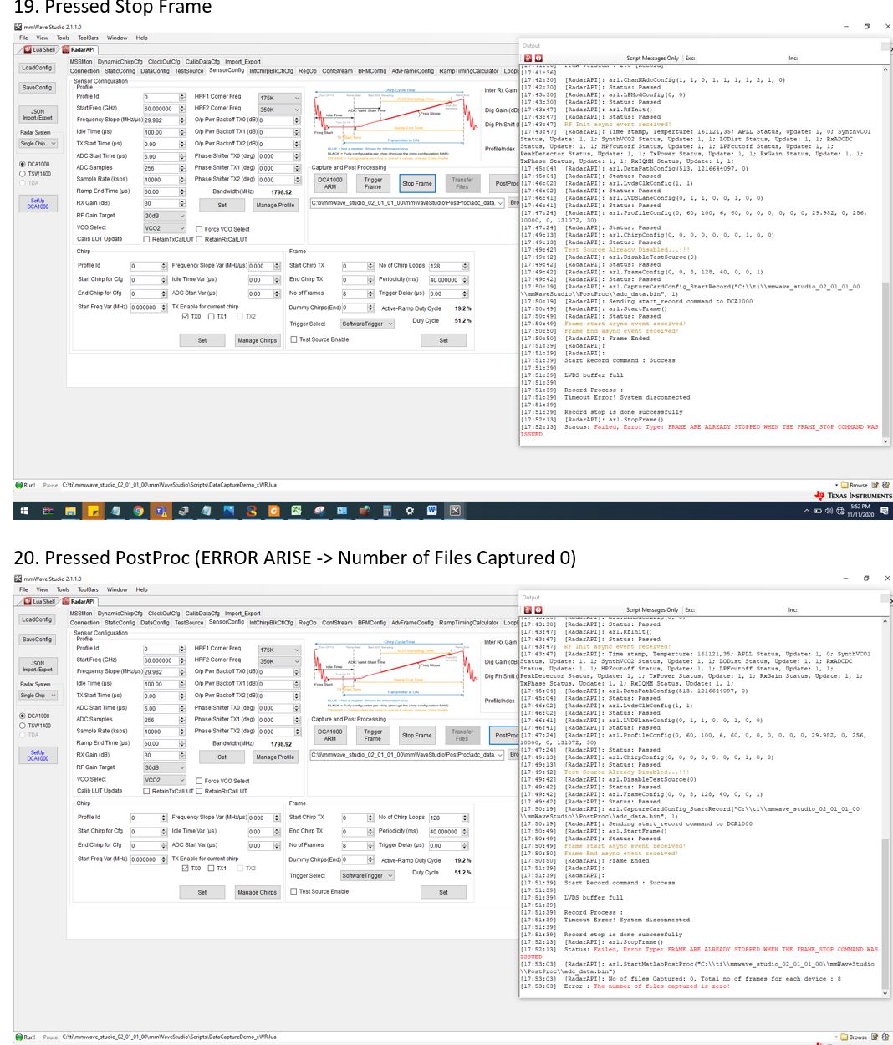This screenshot has width=893, height=1045.
Task: Click the mmWave Studio title icon in step 20 window
Action: pos(18,579)
